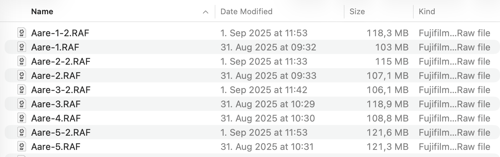
Task: Sort the list by Kind column
Action: [427, 12]
